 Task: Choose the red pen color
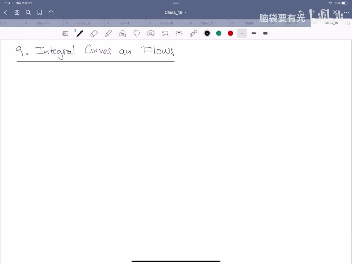pos(230,33)
